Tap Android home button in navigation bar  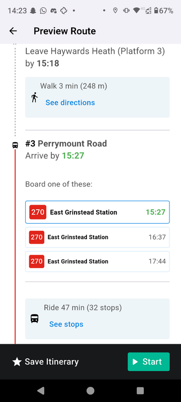click(90, 390)
